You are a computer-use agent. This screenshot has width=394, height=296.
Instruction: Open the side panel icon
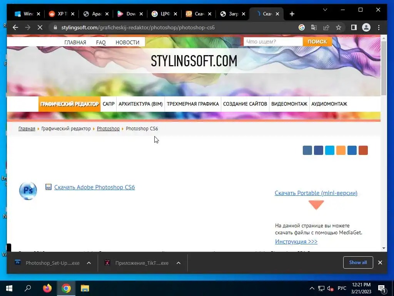(x=354, y=27)
